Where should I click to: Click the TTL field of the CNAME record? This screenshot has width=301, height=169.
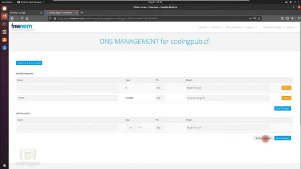(160, 98)
